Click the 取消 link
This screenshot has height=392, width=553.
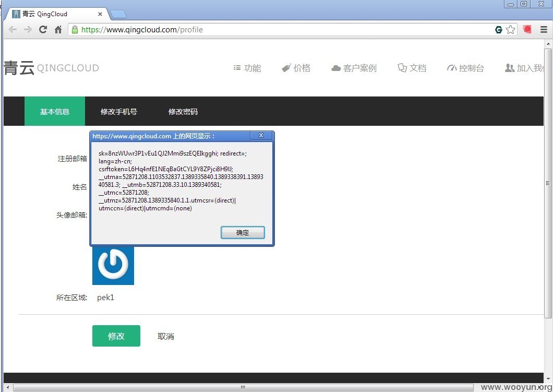166,336
